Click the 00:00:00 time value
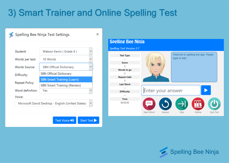 tap(125, 103)
